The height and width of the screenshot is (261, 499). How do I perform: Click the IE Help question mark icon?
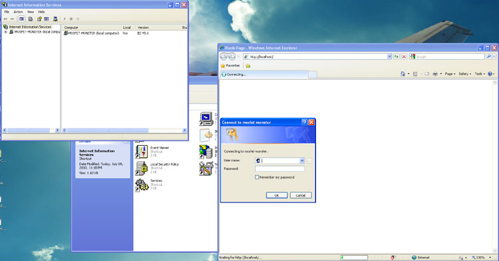(x=490, y=74)
